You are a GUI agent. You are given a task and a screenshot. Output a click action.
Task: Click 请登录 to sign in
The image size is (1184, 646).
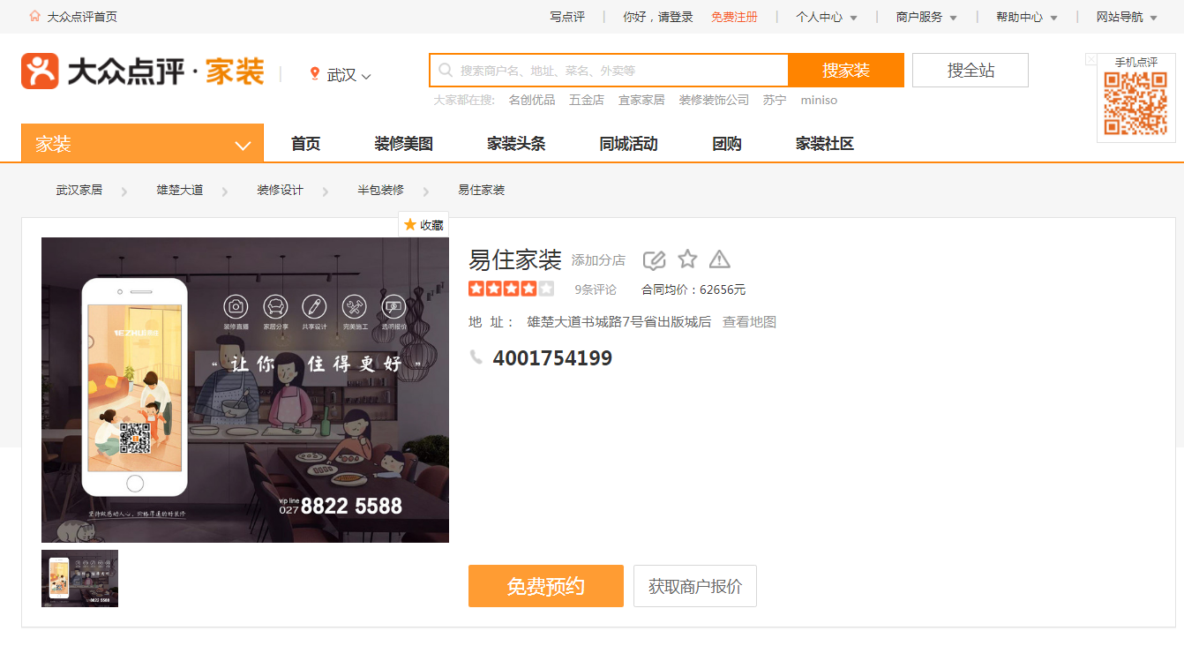pyautogui.click(x=676, y=17)
